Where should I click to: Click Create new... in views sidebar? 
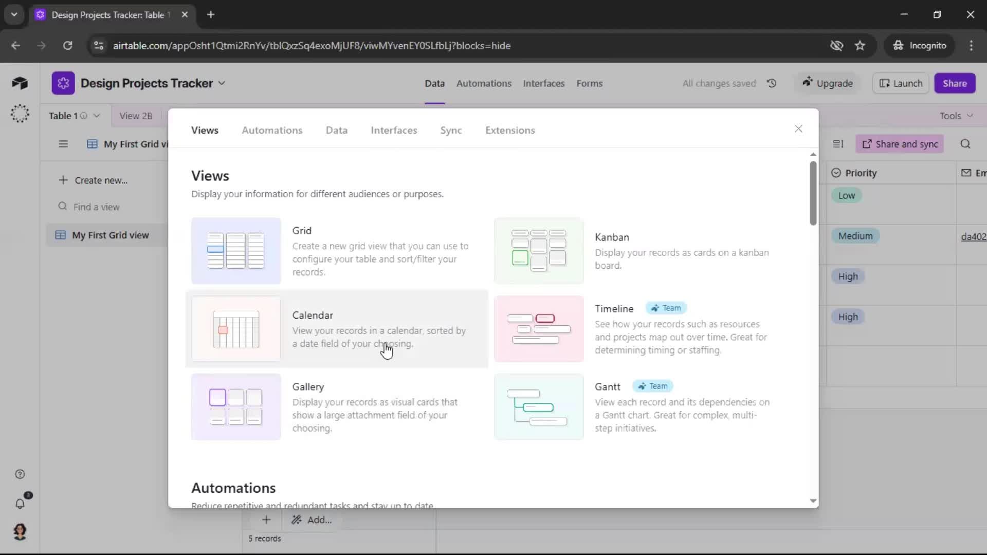point(94,180)
